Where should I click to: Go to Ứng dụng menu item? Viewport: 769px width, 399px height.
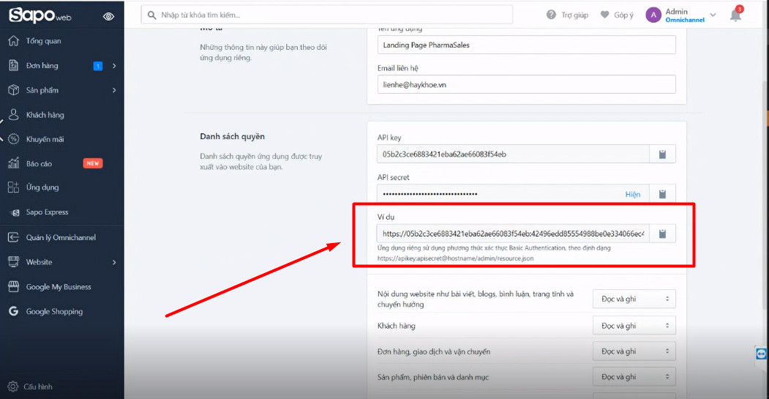point(42,187)
